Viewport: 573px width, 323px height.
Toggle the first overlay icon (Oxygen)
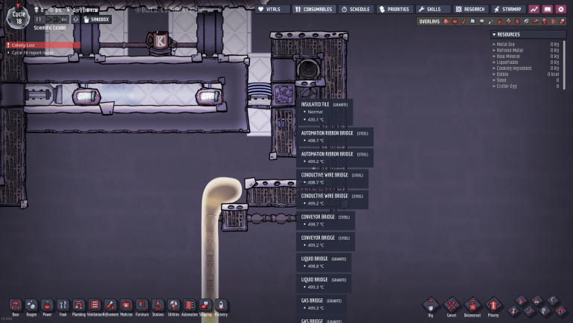click(x=446, y=22)
